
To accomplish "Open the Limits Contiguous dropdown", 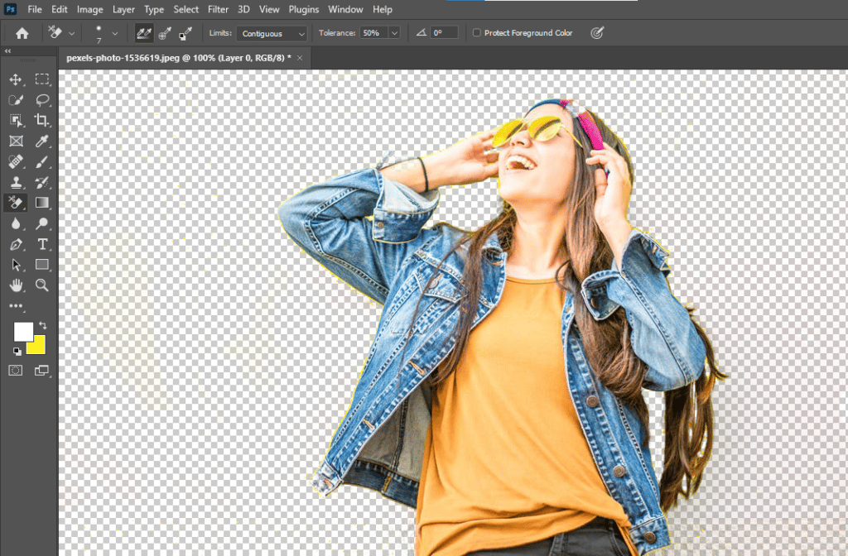I will pyautogui.click(x=272, y=33).
